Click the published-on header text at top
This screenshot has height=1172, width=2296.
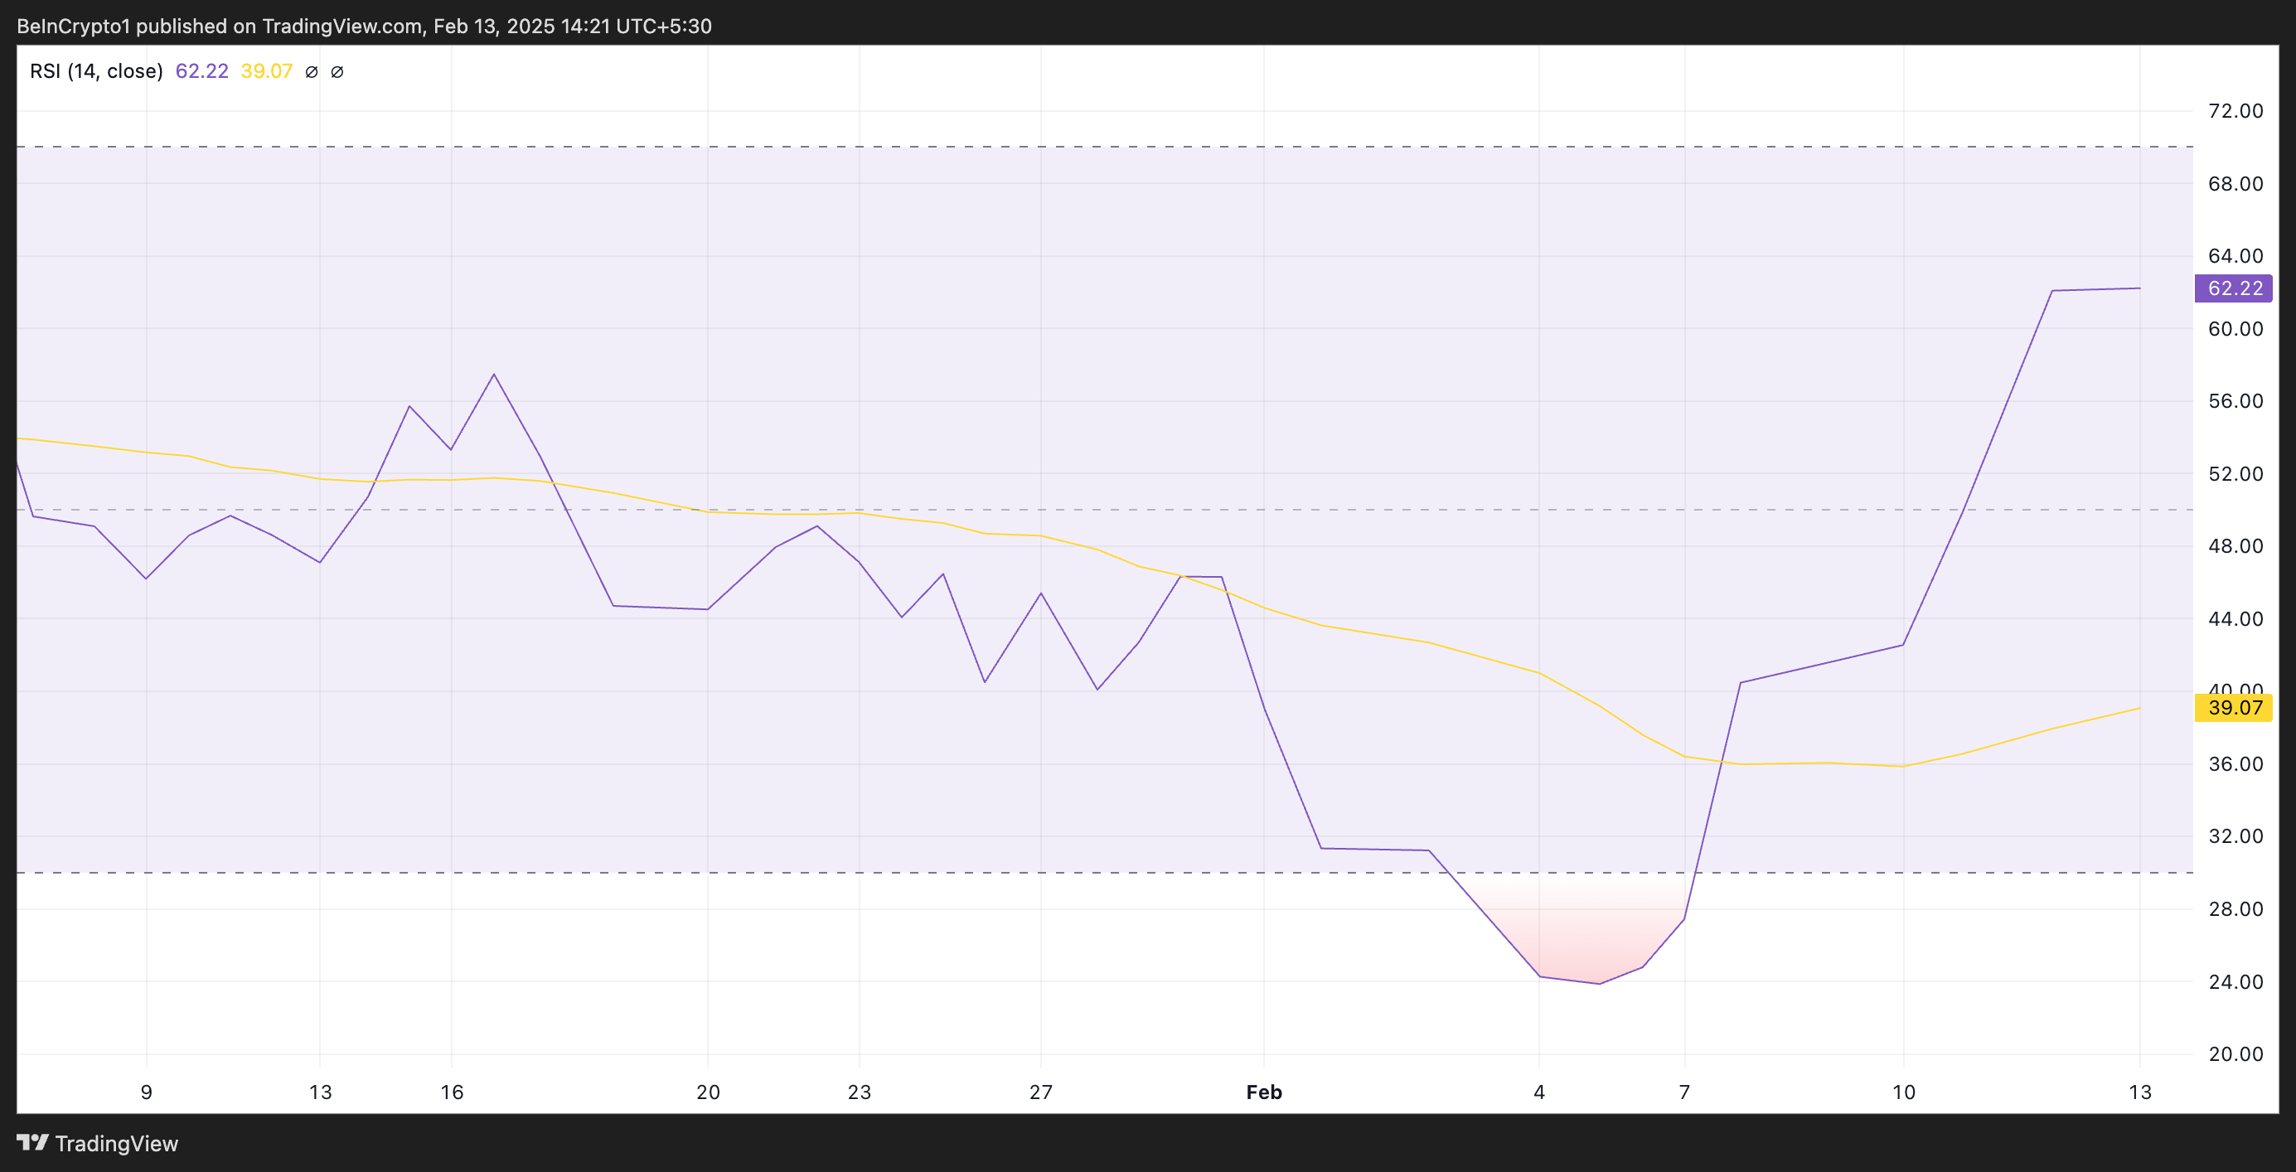pos(364,26)
